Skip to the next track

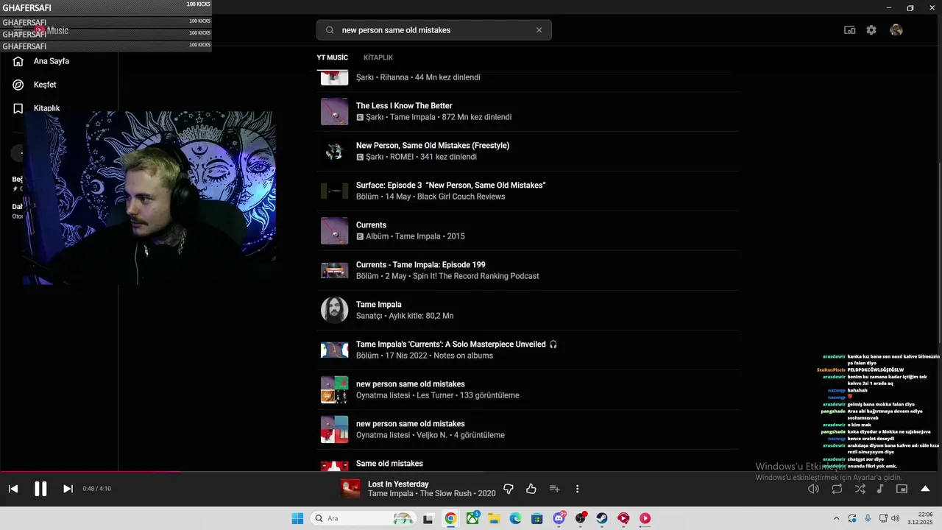(68, 489)
